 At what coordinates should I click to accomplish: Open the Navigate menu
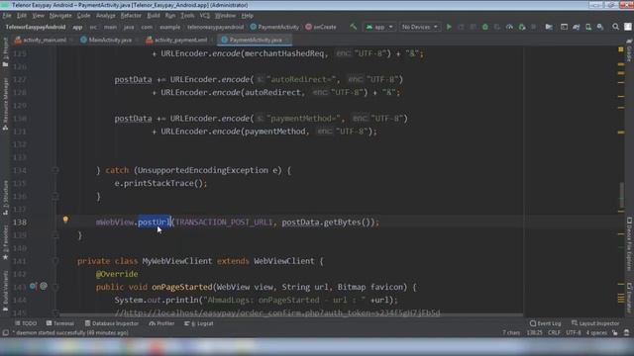click(x=60, y=16)
